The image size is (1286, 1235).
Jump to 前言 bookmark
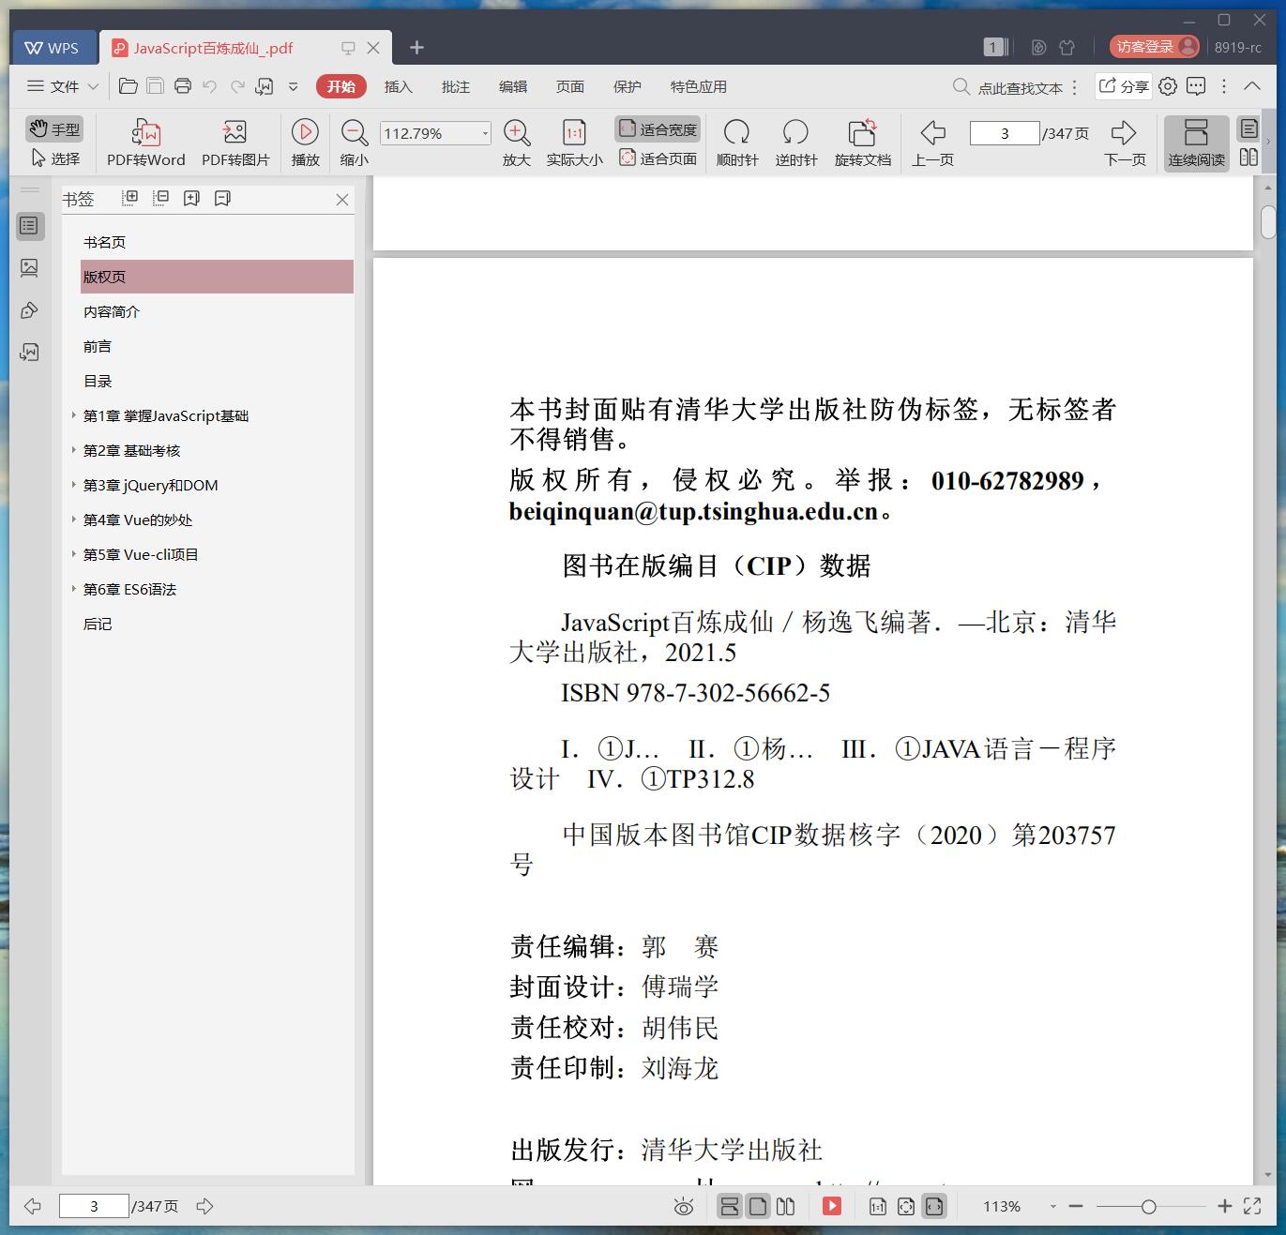coord(98,346)
